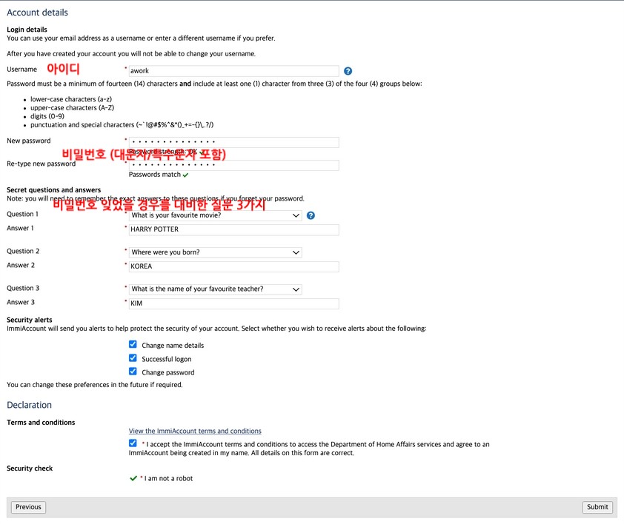
Task: Click the Answer 1 field with HARRY POTTER
Action: point(233,229)
